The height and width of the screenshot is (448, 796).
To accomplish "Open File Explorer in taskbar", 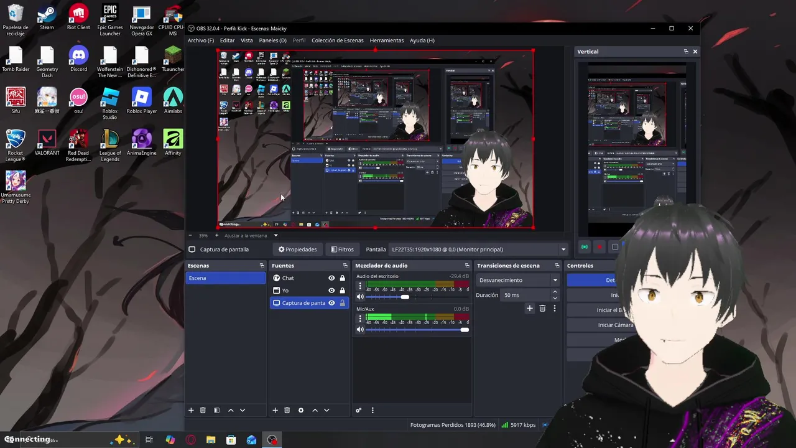I will (211, 440).
